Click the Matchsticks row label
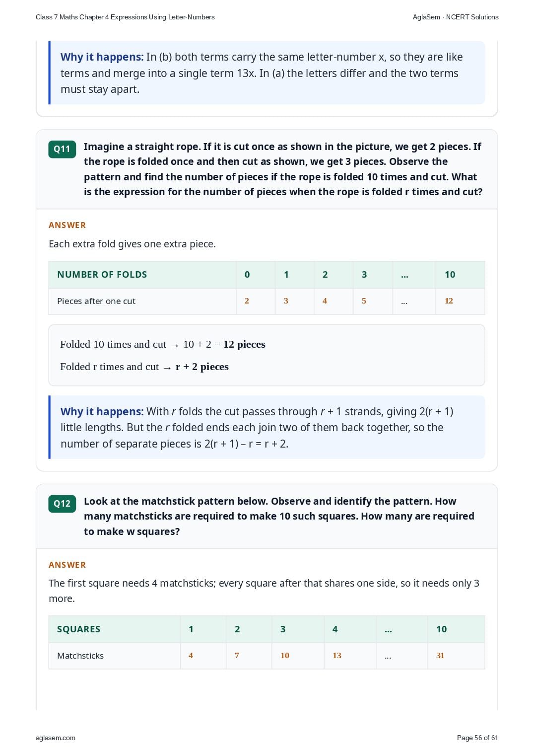Viewport: 534px width, 756px height. click(80, 656)
